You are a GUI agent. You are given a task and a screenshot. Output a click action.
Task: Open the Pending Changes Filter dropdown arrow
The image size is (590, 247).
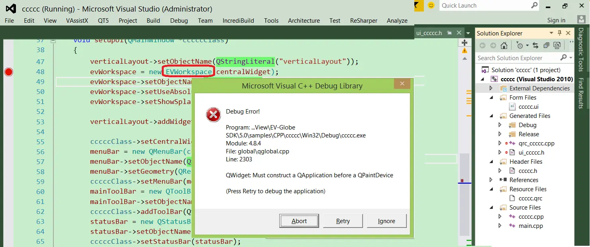[x=527, y=46]
